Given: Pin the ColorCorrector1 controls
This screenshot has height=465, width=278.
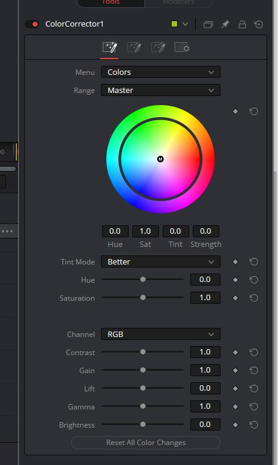Looking at the screenshot, I should pyautogui.click(x=225, y=24).
